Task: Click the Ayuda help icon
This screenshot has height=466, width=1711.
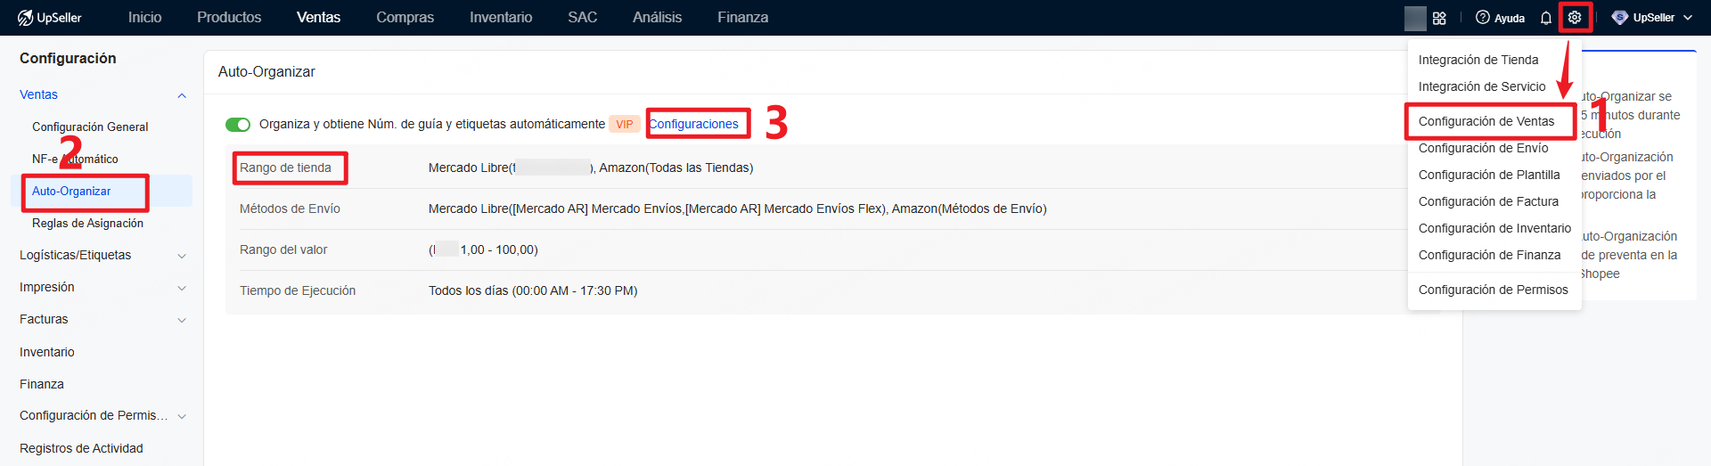Action: pyautogui.click(x=1483, y=18)
